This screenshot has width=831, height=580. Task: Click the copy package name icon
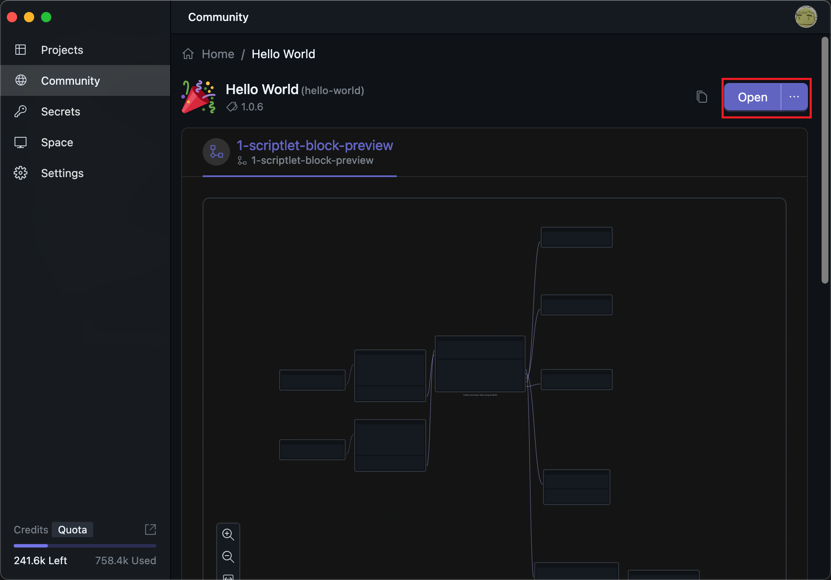(701, 97)
